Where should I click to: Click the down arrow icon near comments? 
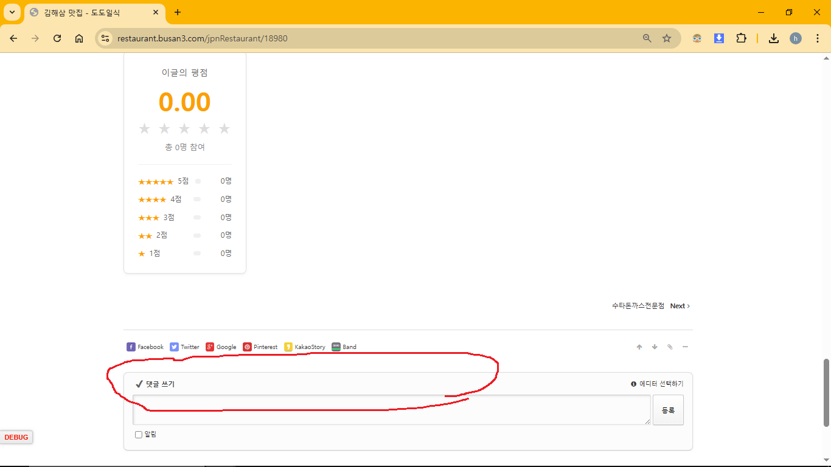click(655, 347)
